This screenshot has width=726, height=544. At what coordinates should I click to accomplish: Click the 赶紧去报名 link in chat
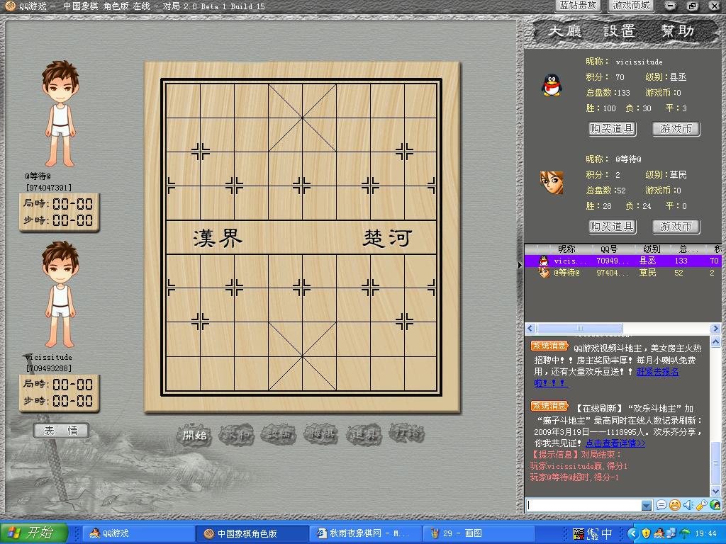tap(657, 371)
